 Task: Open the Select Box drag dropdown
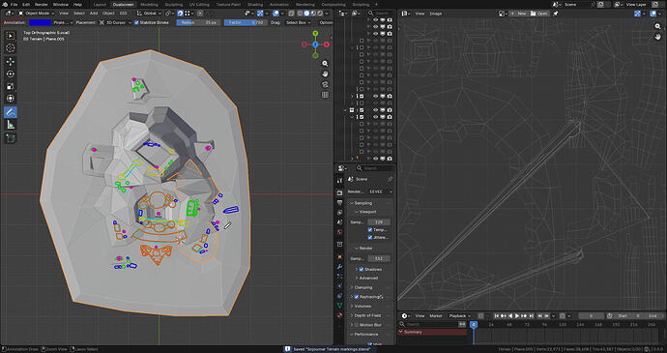(x=298, y=22)
